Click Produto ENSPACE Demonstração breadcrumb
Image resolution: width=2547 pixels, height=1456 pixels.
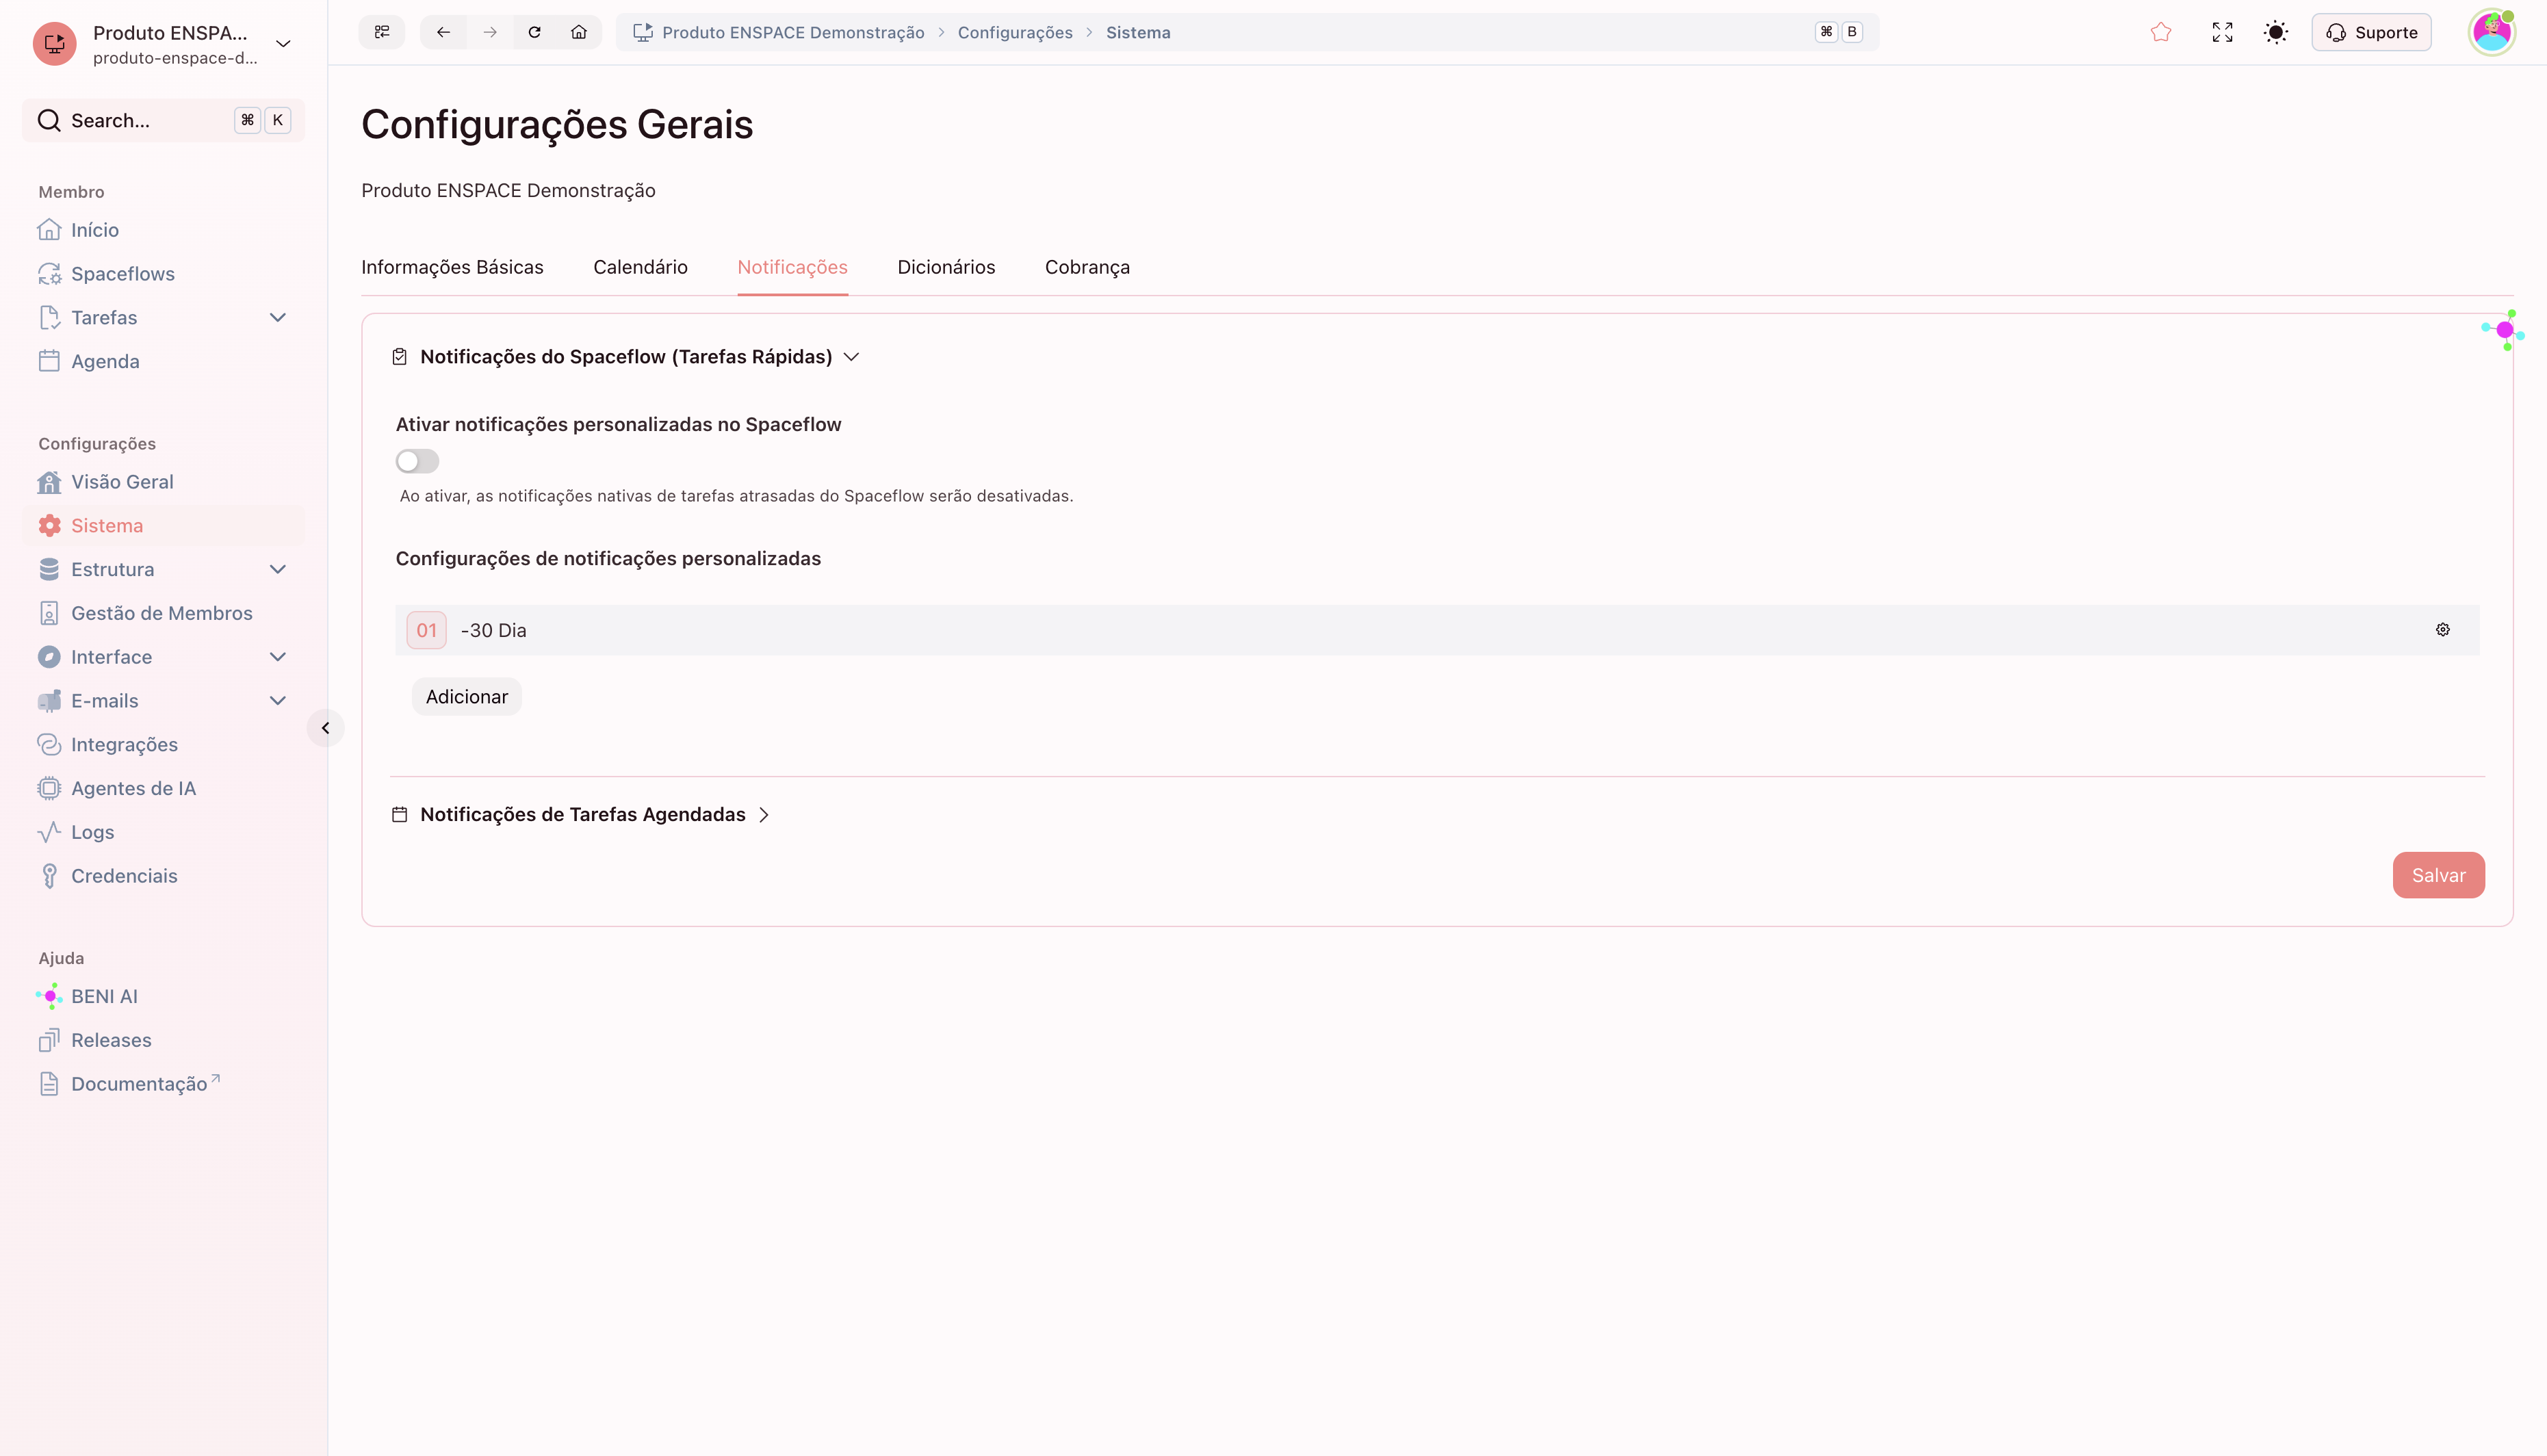click(x=793, y=32)
